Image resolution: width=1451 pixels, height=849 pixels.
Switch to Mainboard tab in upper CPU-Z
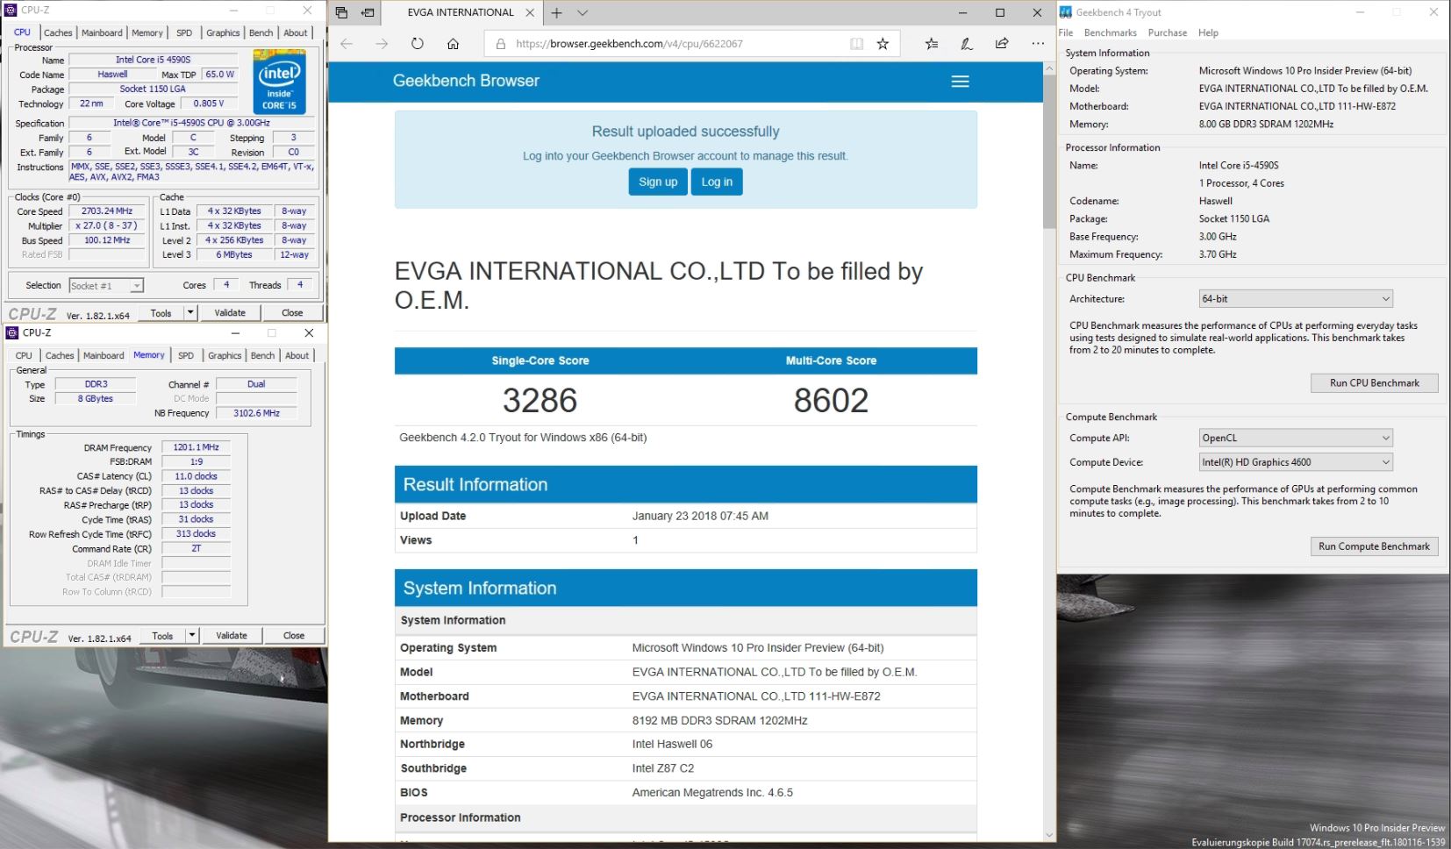click(103, 32)
